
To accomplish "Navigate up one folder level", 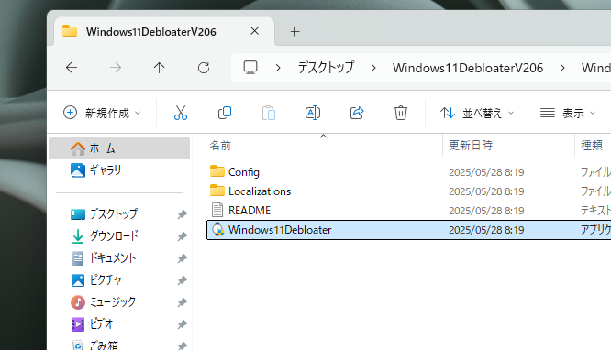I will tap(159, 68).
